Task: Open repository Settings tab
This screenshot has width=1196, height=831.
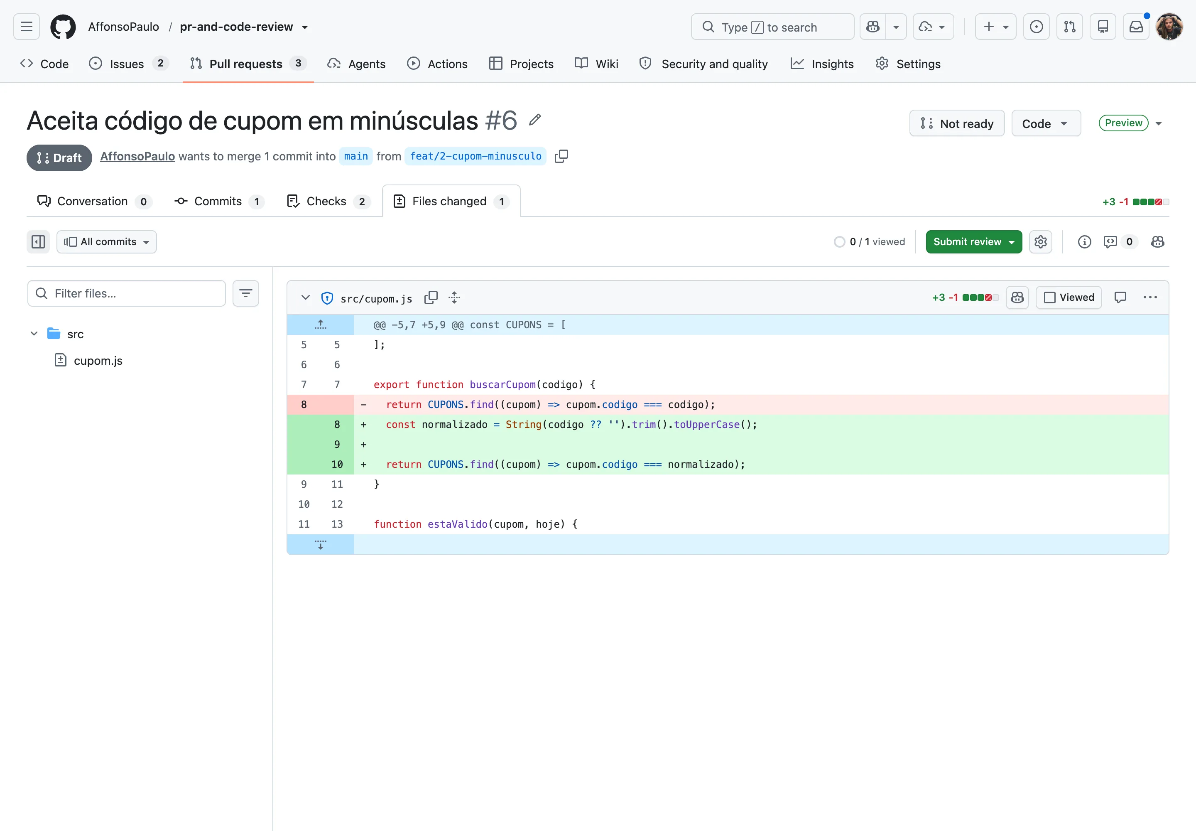Action: point(908,64)
